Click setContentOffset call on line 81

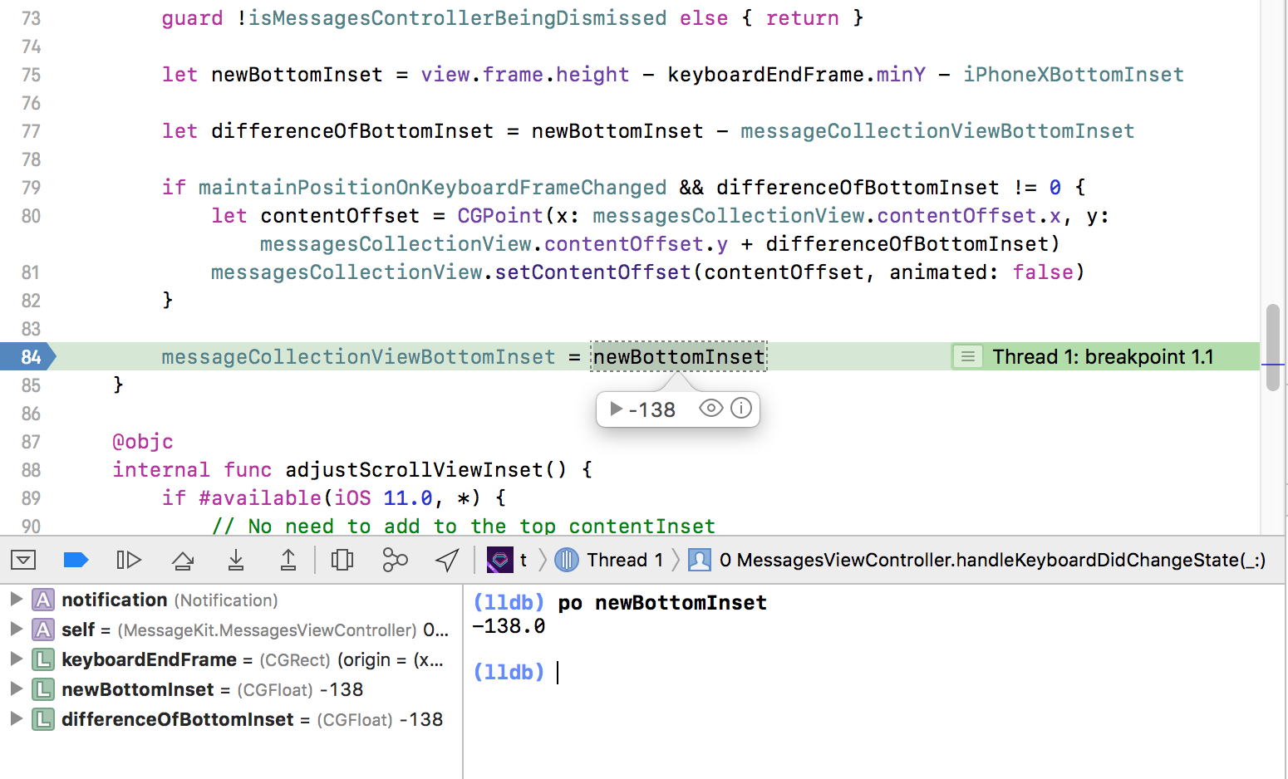click(x=592, y=272)
